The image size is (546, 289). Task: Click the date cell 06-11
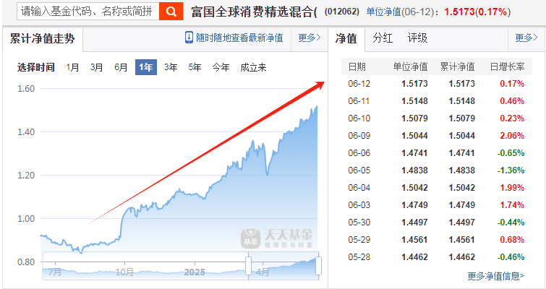[x=359, y=101]
